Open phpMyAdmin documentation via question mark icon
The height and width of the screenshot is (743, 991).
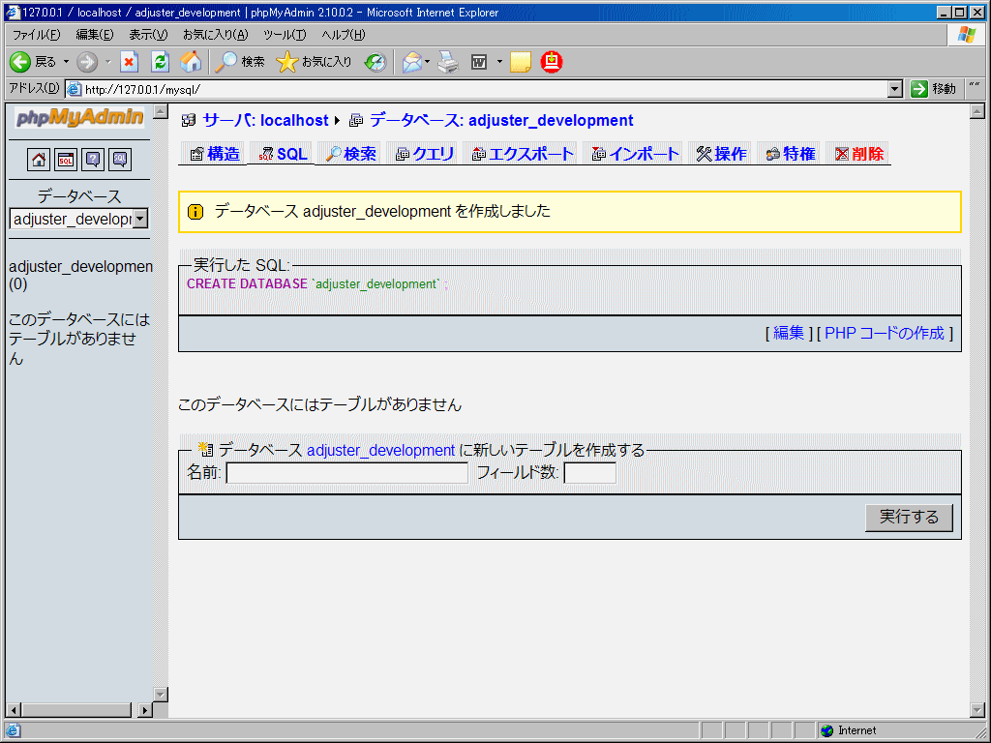click(x=93, y=159)
